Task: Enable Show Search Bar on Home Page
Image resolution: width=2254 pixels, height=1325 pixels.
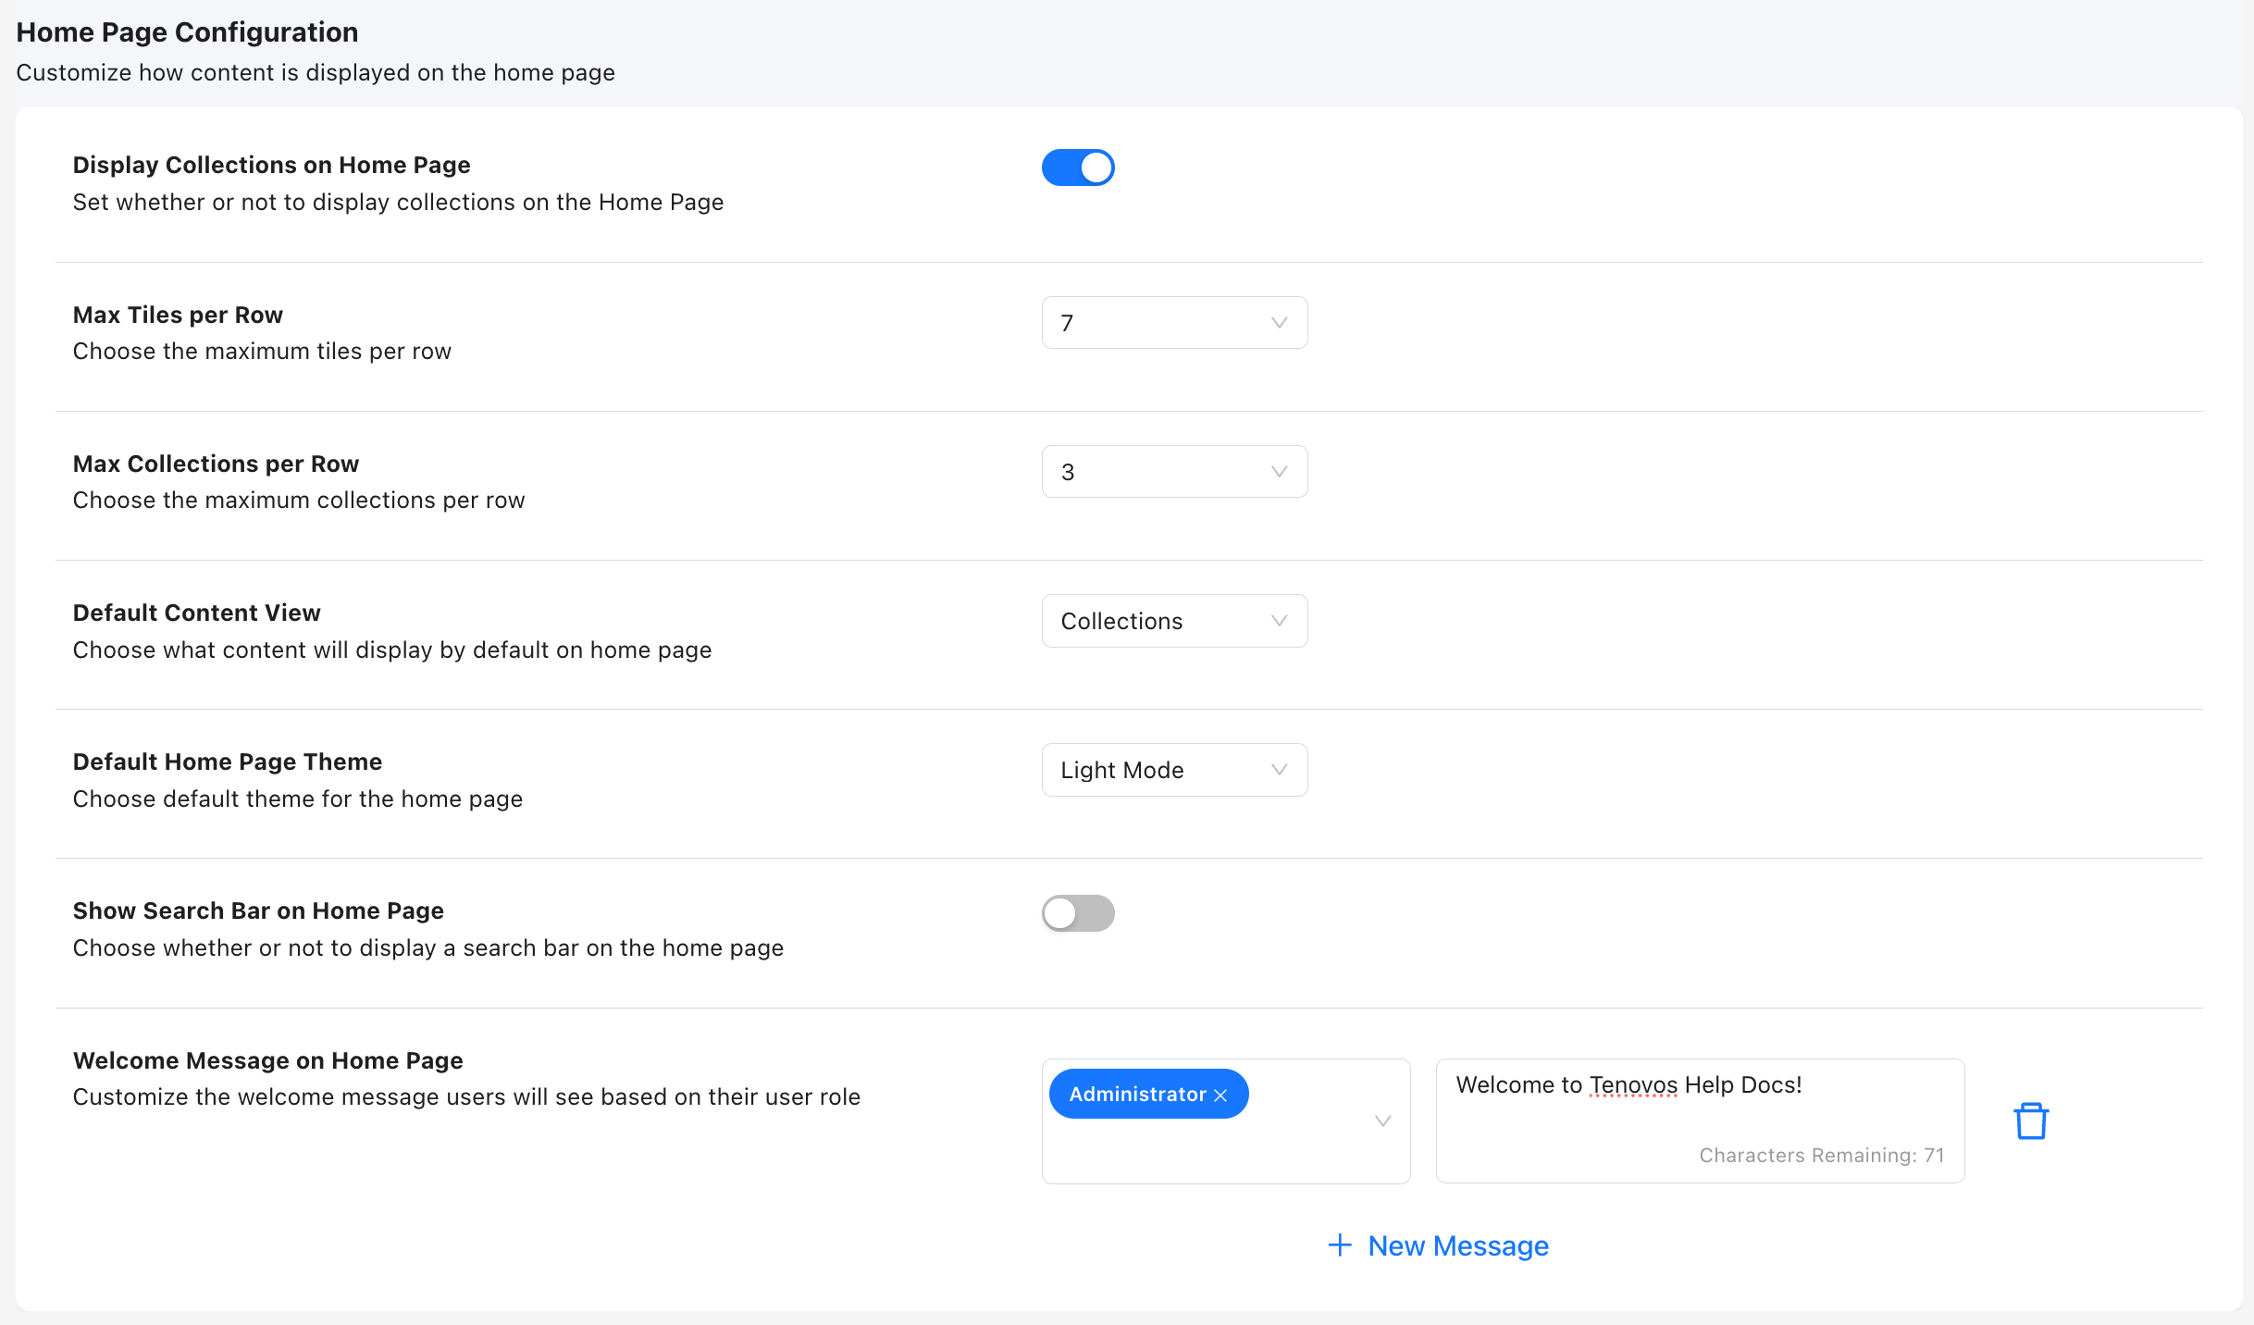Action: tap(1078, 913)
